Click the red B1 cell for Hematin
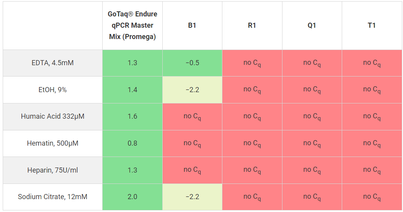Viewport: 403px width, 212px height. click(x=192, y=143)
